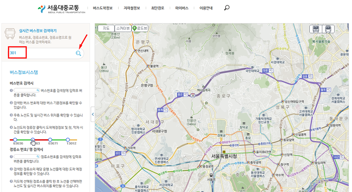Open the 버스도착정보 menu
This screenshot has width=352, height=192.
[x=103, y=8]
